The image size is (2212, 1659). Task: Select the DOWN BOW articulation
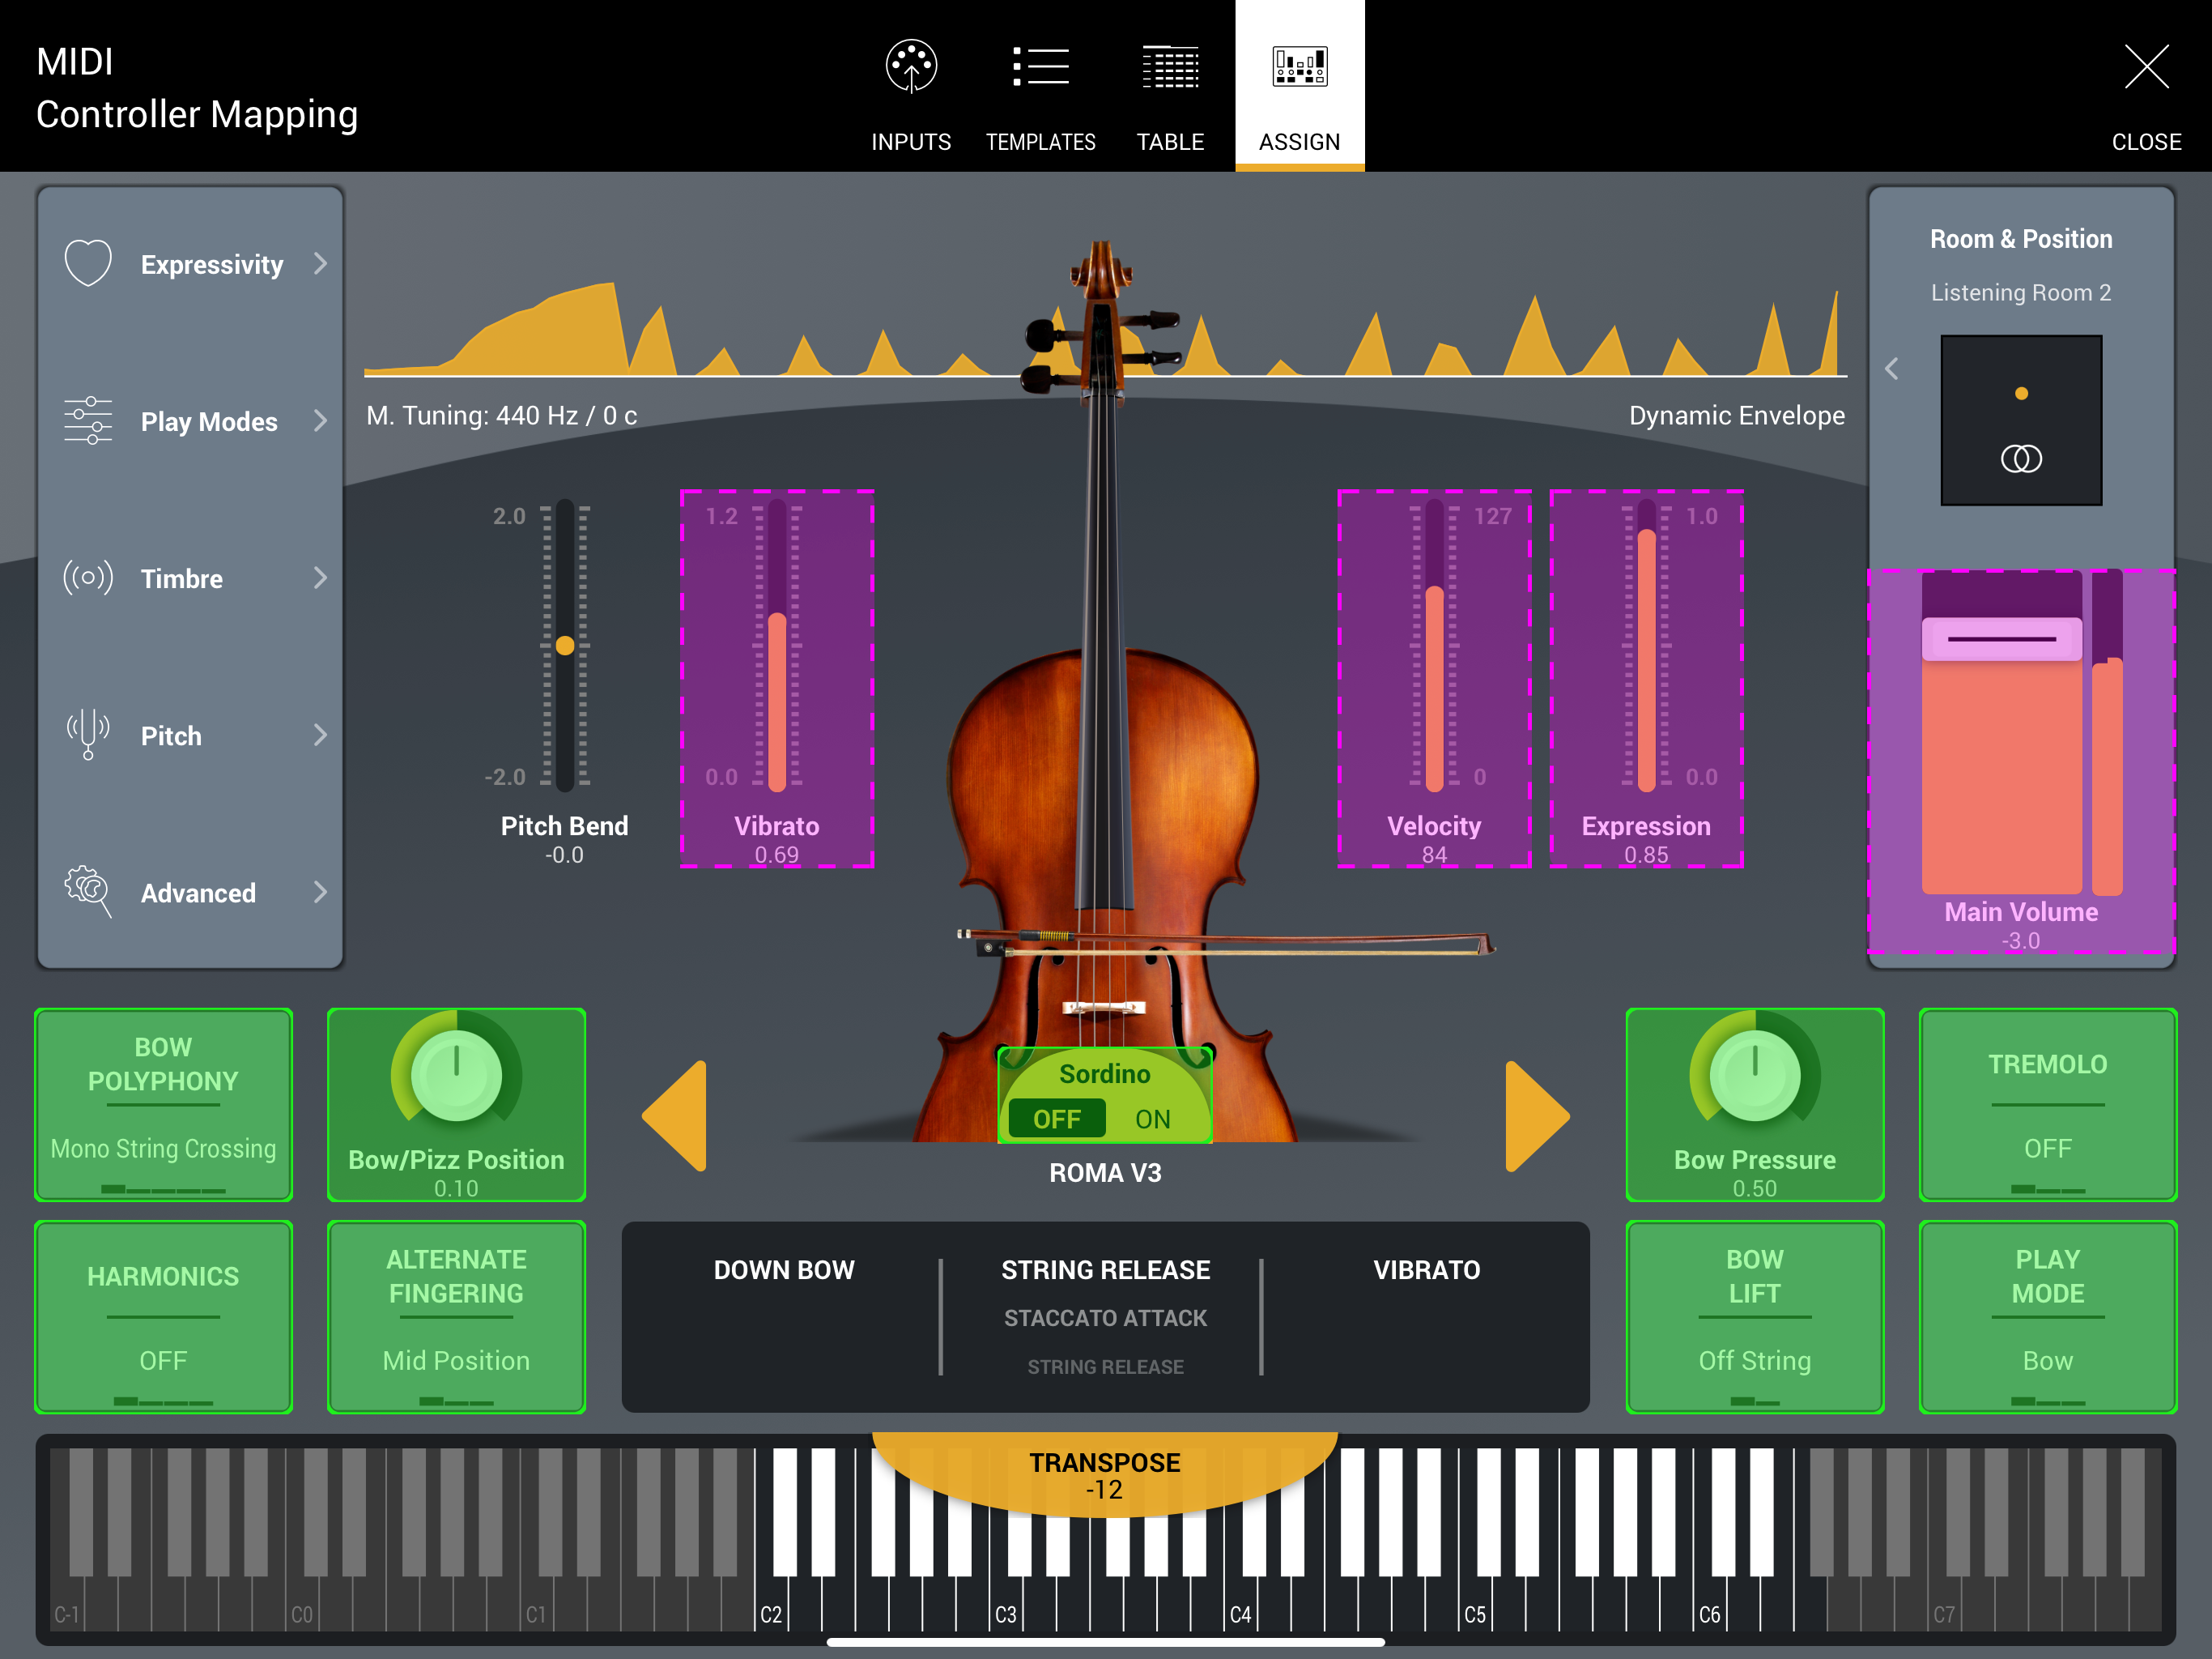tap(784, 1269)
